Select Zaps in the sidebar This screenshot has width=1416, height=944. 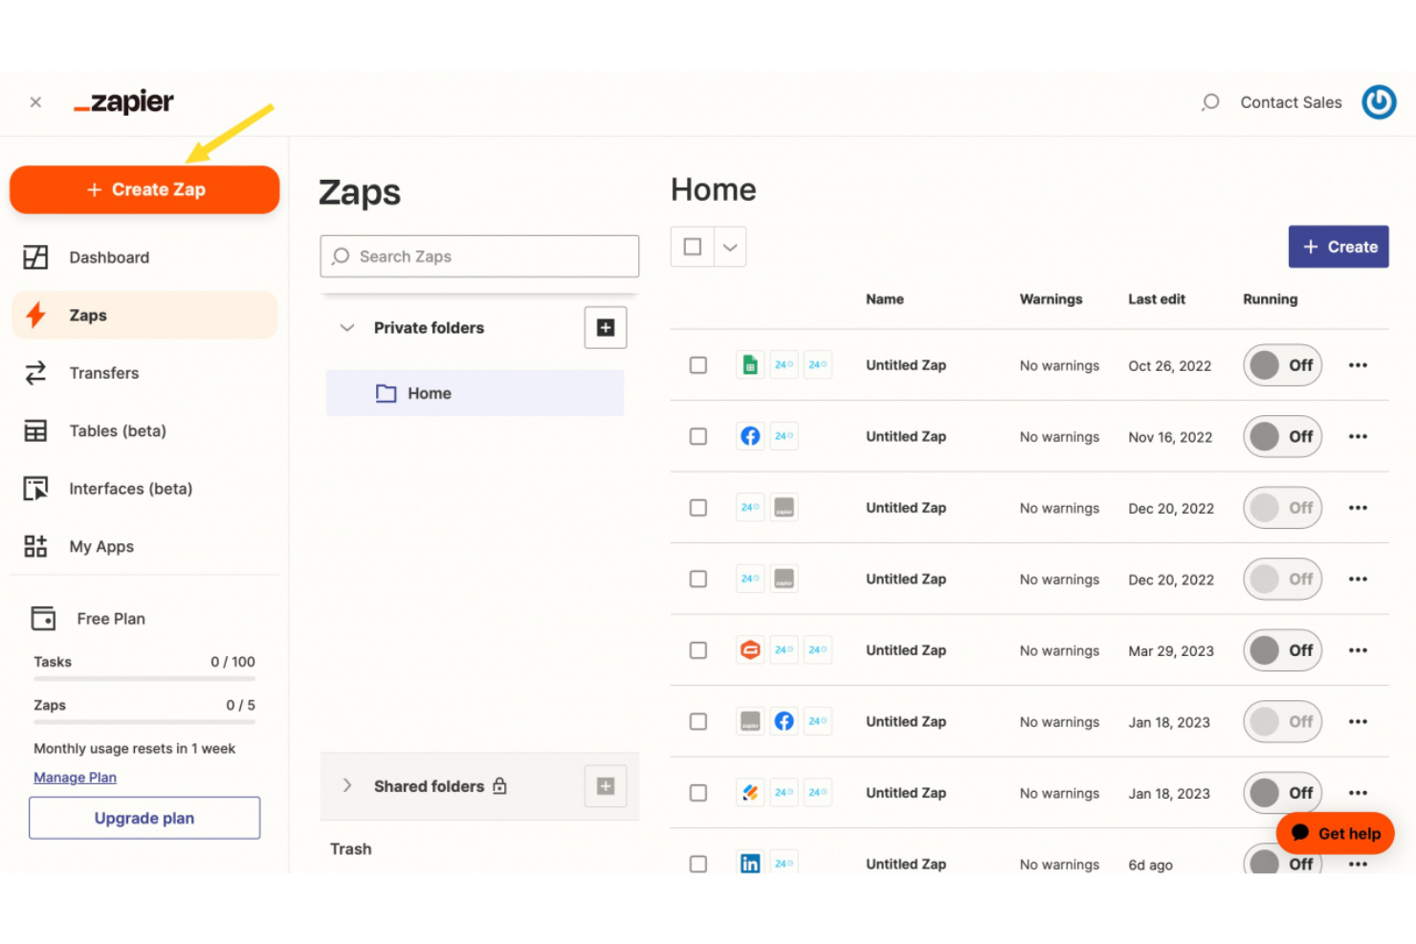[144, 315]
